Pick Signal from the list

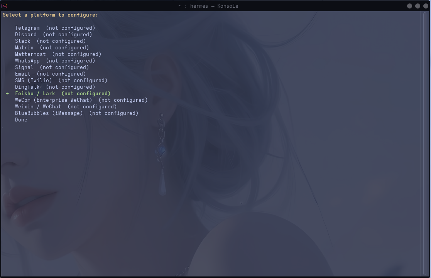pyautogui.click(x=24, y=67)
